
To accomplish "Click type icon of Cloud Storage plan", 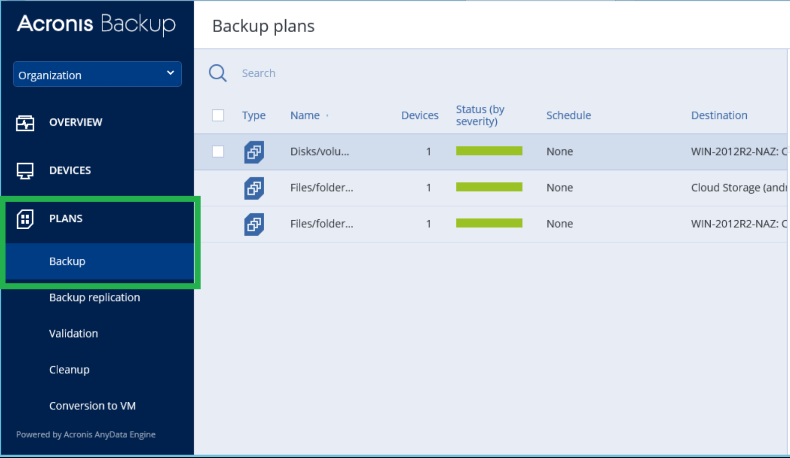I will (x=254, y=188).
